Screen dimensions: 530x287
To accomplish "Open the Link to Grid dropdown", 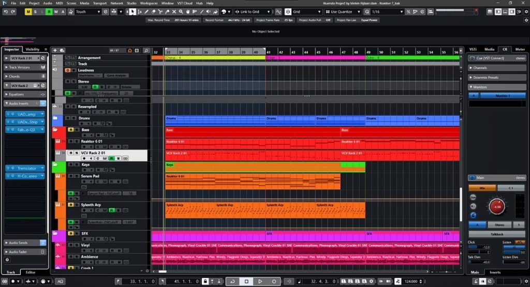I will (253, 12).
